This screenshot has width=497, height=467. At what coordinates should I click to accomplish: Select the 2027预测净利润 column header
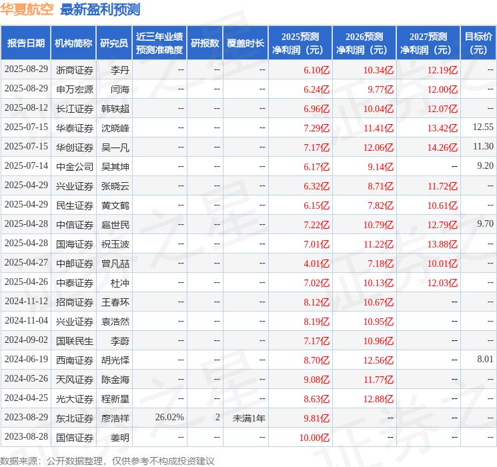[x=428, y=43]
